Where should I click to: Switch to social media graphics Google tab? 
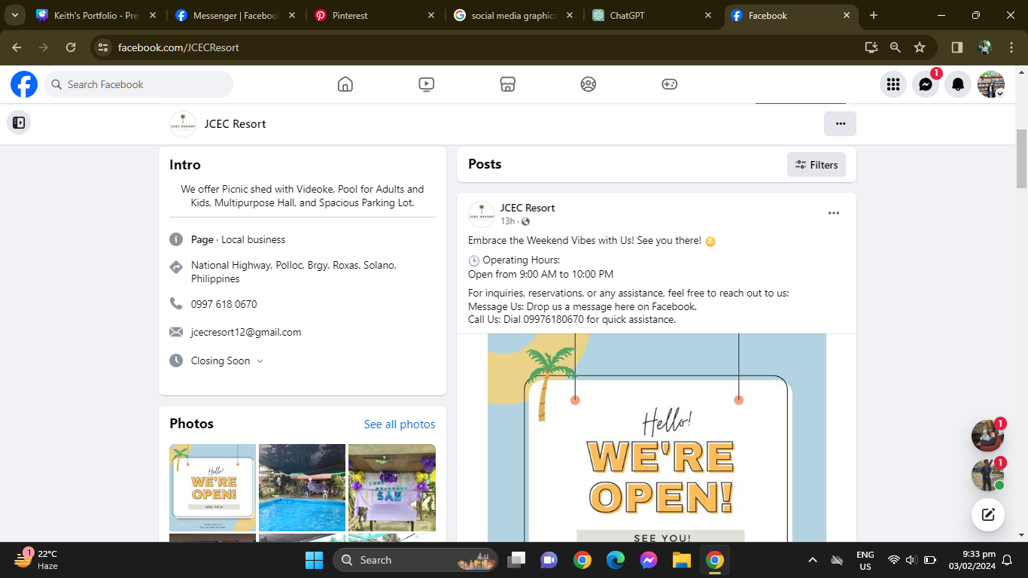[513, 15]
